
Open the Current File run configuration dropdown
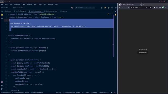pyautogui.click(x=80, y=8)
